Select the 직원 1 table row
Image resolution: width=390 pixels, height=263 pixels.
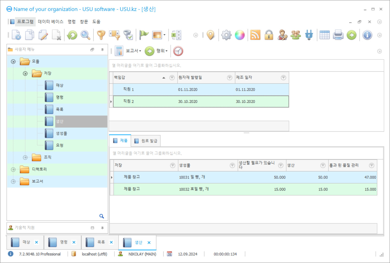(200, 89)
